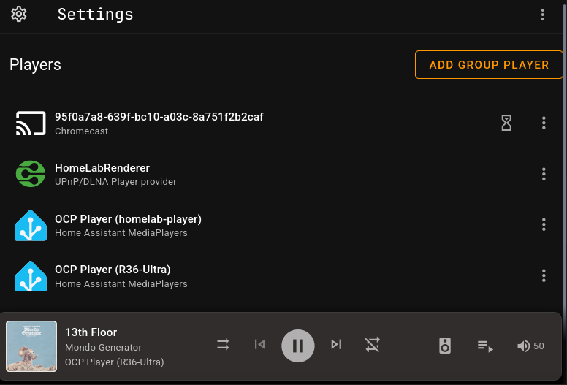Screen dimensions: 567x385
Task: Click the HomeLabRenderer UPnP icon
Action: pyautogui.click(x=31, y=174)
